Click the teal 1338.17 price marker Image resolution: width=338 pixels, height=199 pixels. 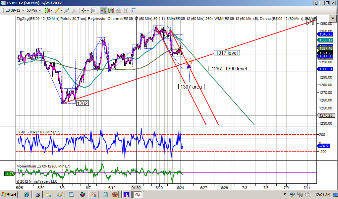325,40
